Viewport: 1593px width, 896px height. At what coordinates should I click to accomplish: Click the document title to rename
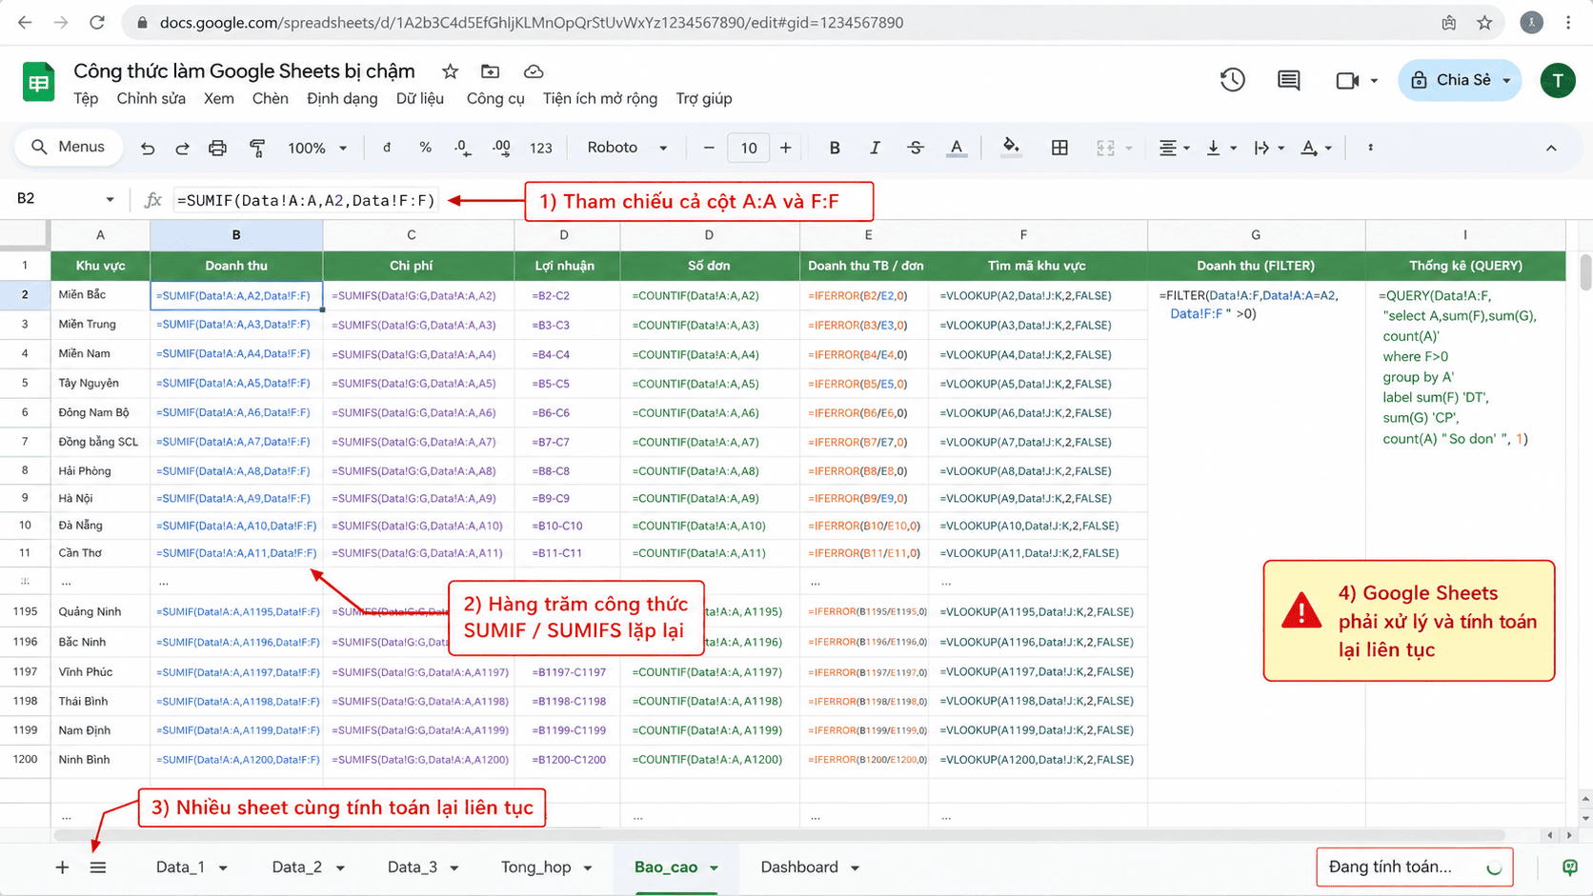tap(244, 71)
